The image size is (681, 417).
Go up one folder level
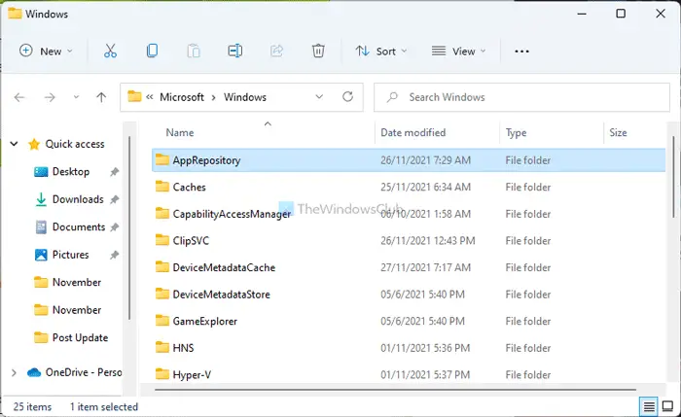[101, 97]
